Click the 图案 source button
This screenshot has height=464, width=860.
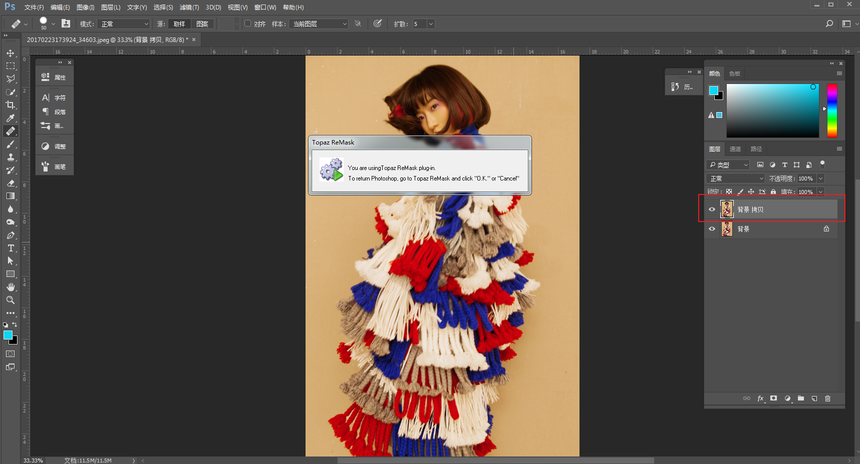click(202, 24)
